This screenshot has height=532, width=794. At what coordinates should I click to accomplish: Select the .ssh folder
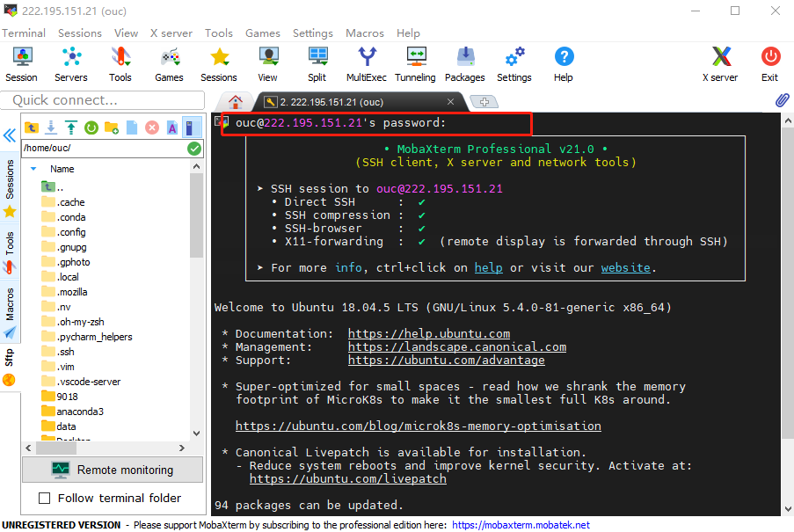coord(58,352)
